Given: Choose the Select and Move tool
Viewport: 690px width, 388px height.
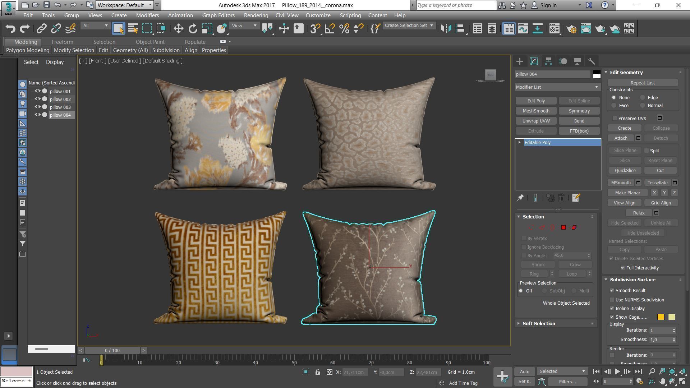Looking at the screenshot, I should click(178, 28).
